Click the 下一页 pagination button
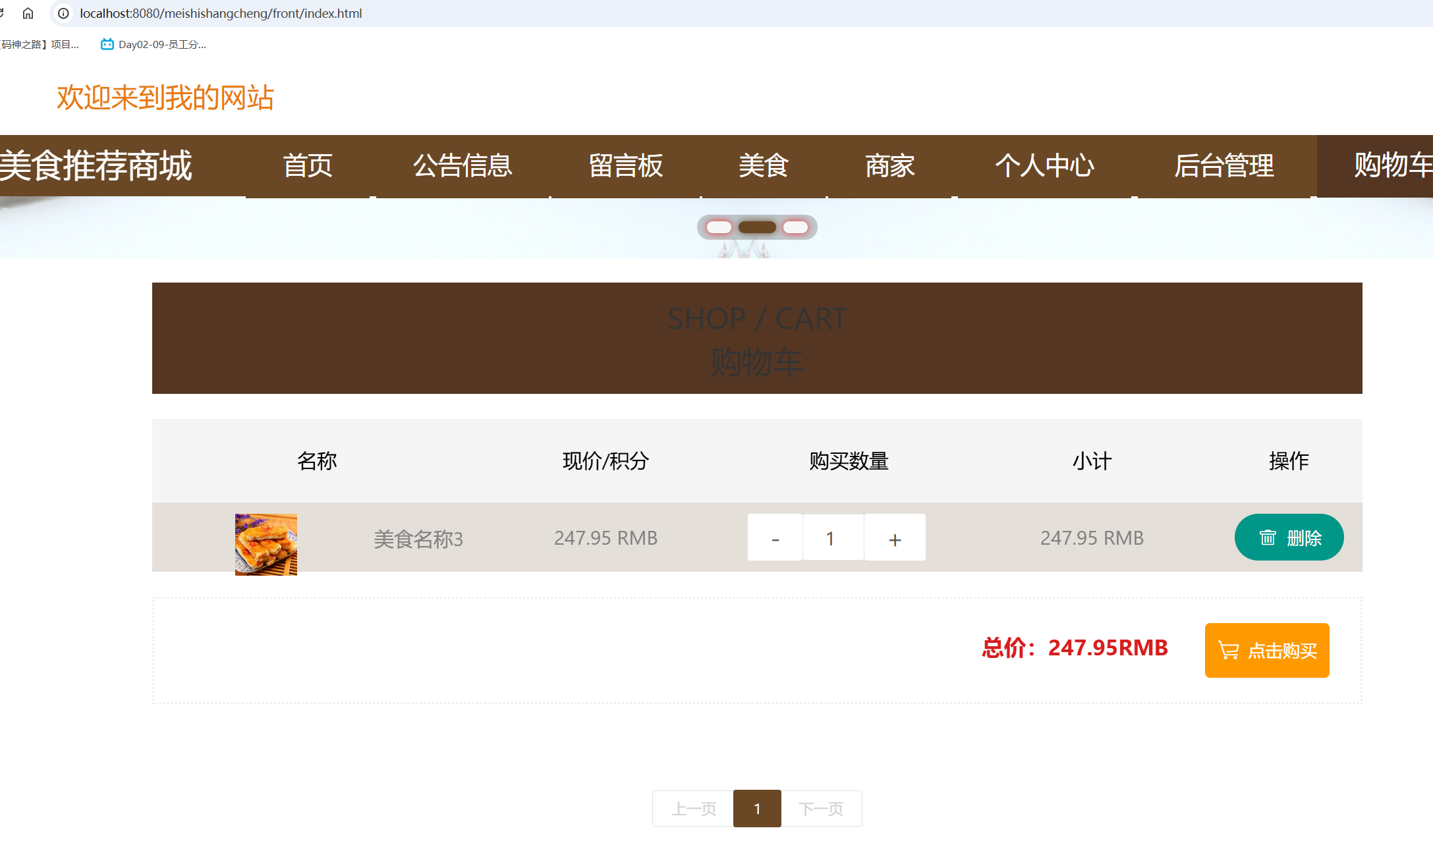The height and width of the screenshot is (851, 1433). pos(821,808)
